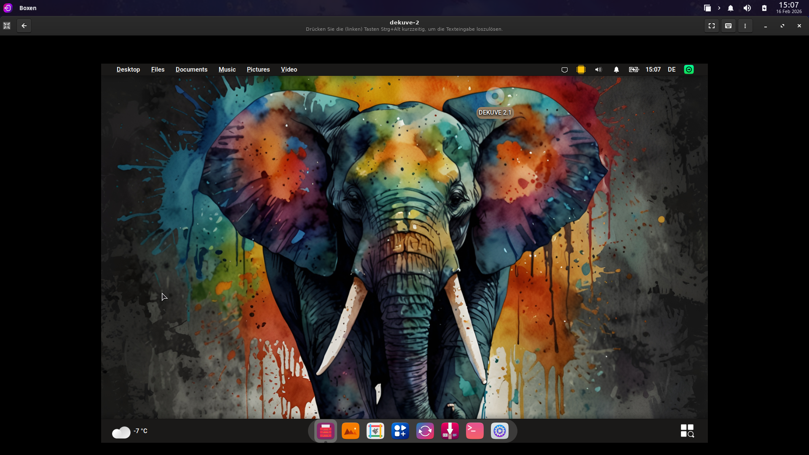Open the Documents menu item
The height and width of the screenshot is (455, 809).
pos(191,70)
